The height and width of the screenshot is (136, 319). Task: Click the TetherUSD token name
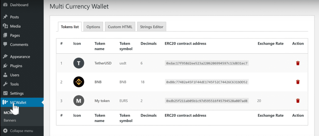point(103,63)
